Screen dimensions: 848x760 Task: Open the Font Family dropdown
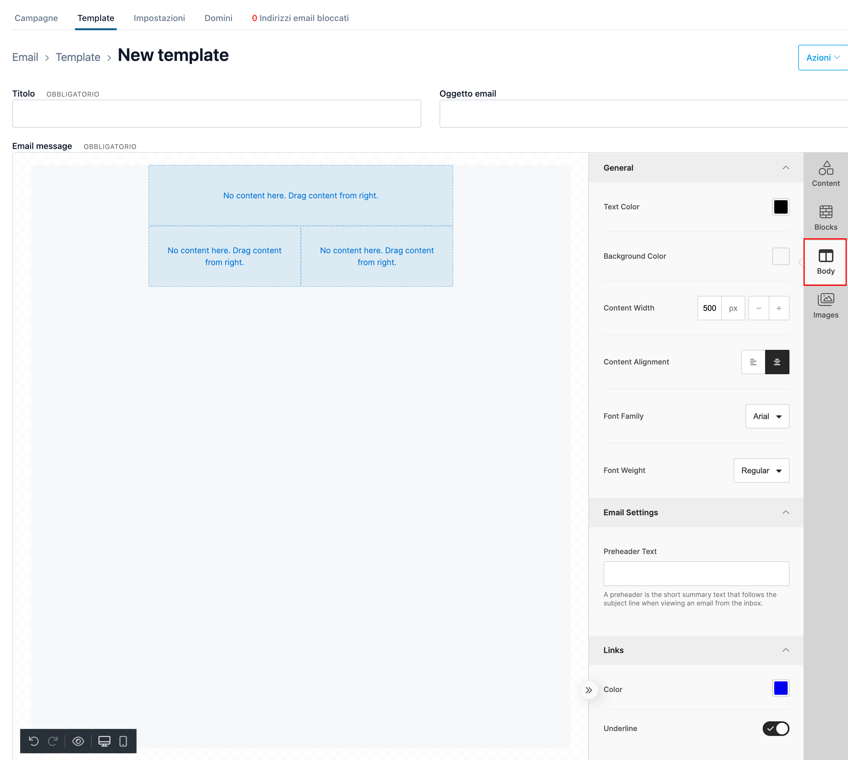pyautogui.click(x=767, y=416)
